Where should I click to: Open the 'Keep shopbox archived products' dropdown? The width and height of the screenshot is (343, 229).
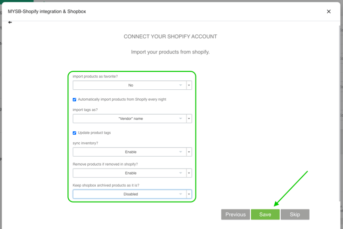[130, 194]
